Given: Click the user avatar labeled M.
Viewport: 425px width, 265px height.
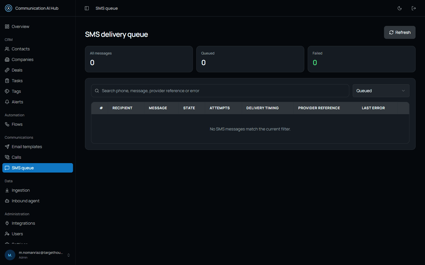Looking at the screenshot, I should (10, 255).
